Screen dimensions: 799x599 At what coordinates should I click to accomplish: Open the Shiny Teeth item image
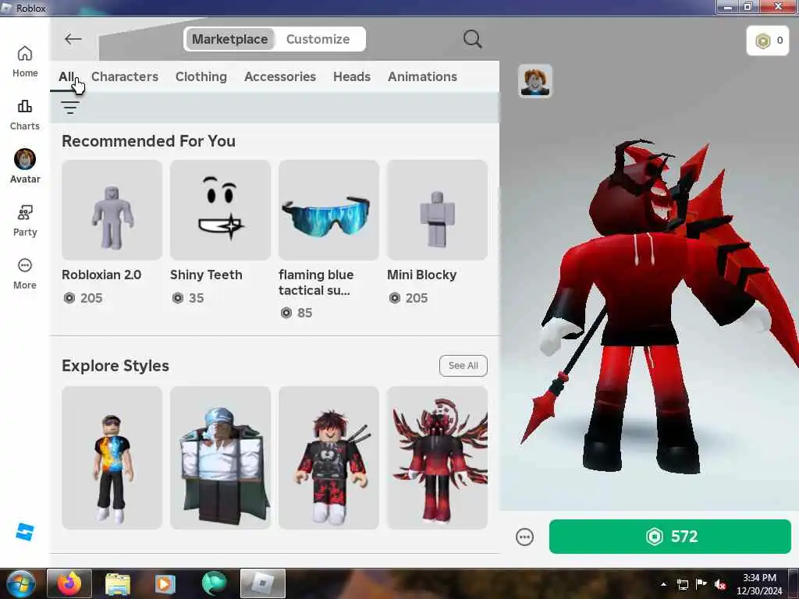coord(220,210)
